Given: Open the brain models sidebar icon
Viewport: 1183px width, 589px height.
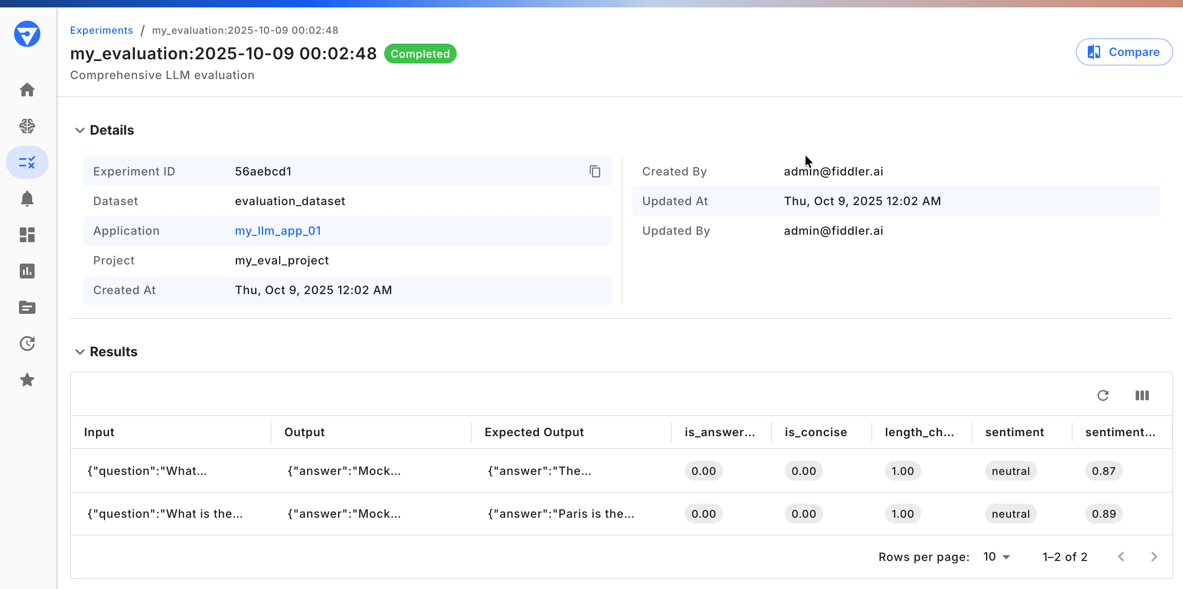Looking at the screenshot, I should click(27, 126).
